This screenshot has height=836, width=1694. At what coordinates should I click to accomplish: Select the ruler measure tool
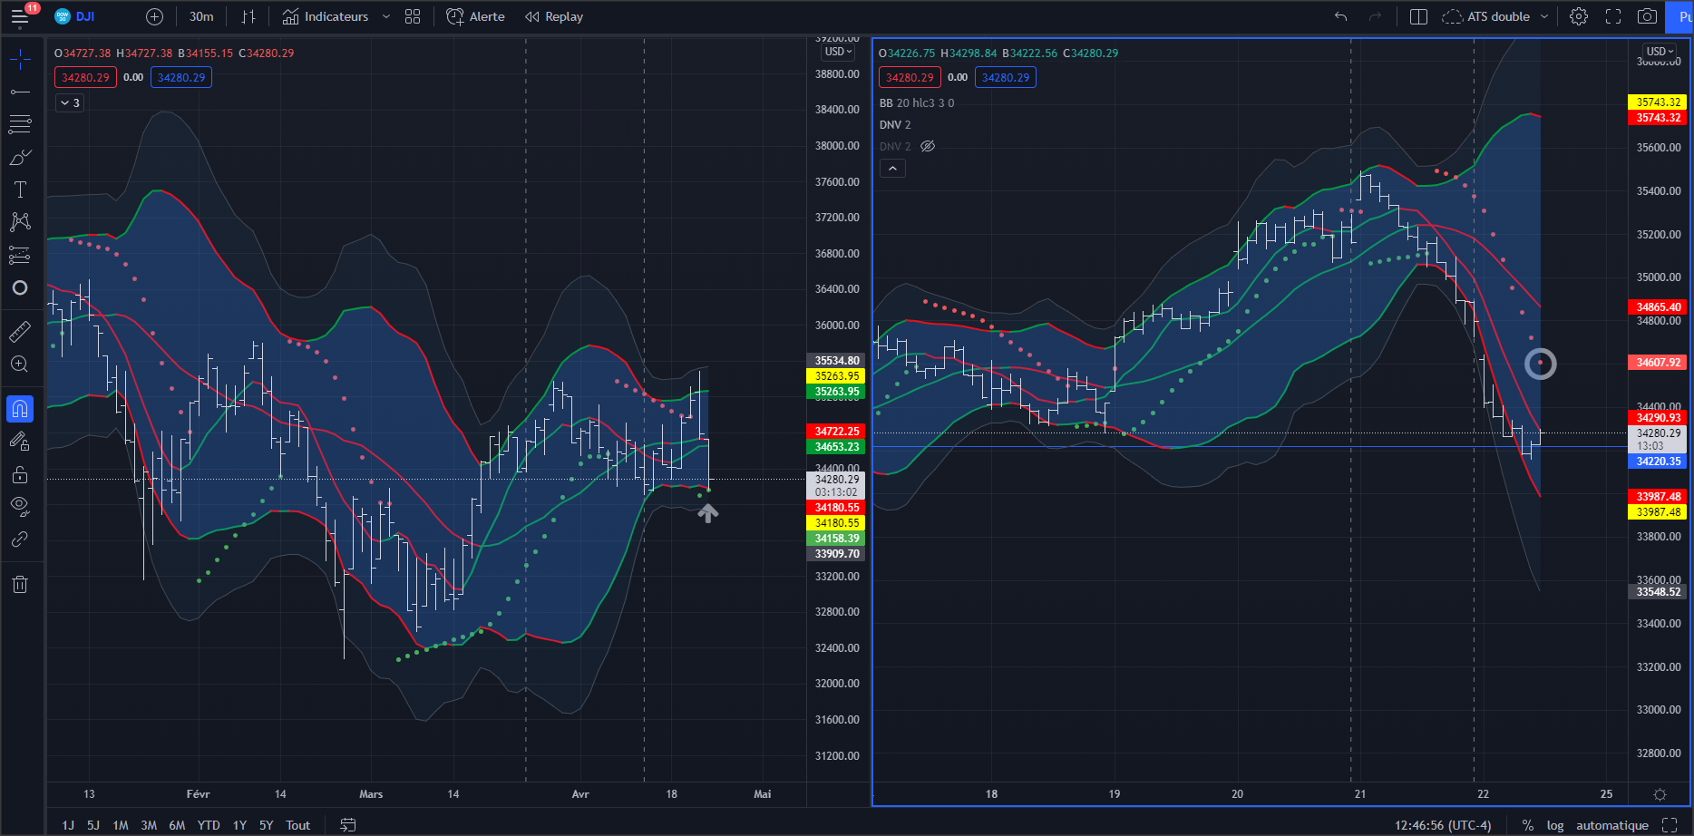pos(20,332)
